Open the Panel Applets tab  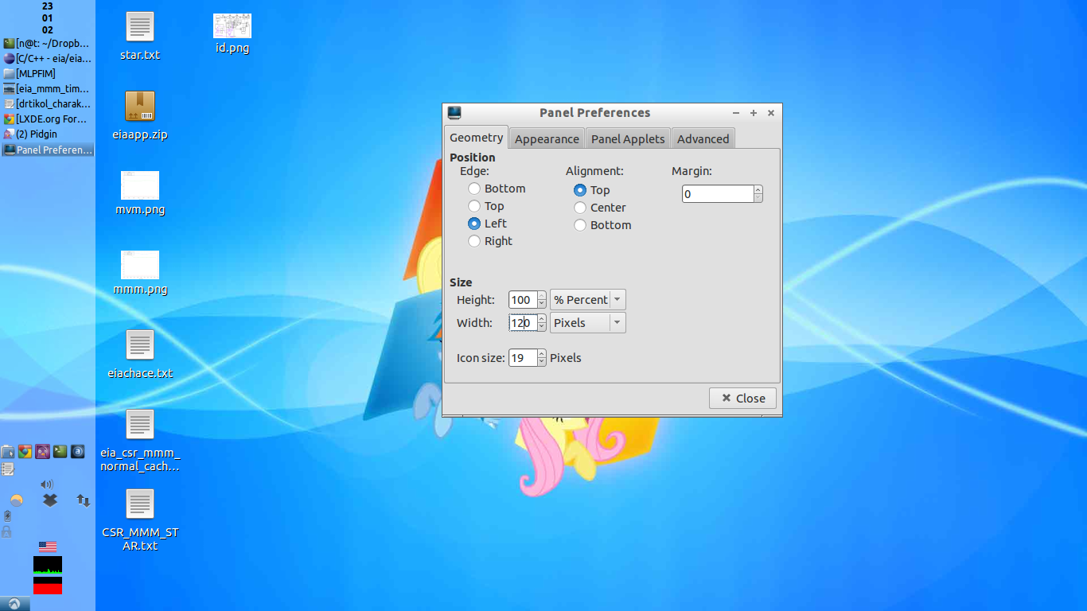[628, 138]
